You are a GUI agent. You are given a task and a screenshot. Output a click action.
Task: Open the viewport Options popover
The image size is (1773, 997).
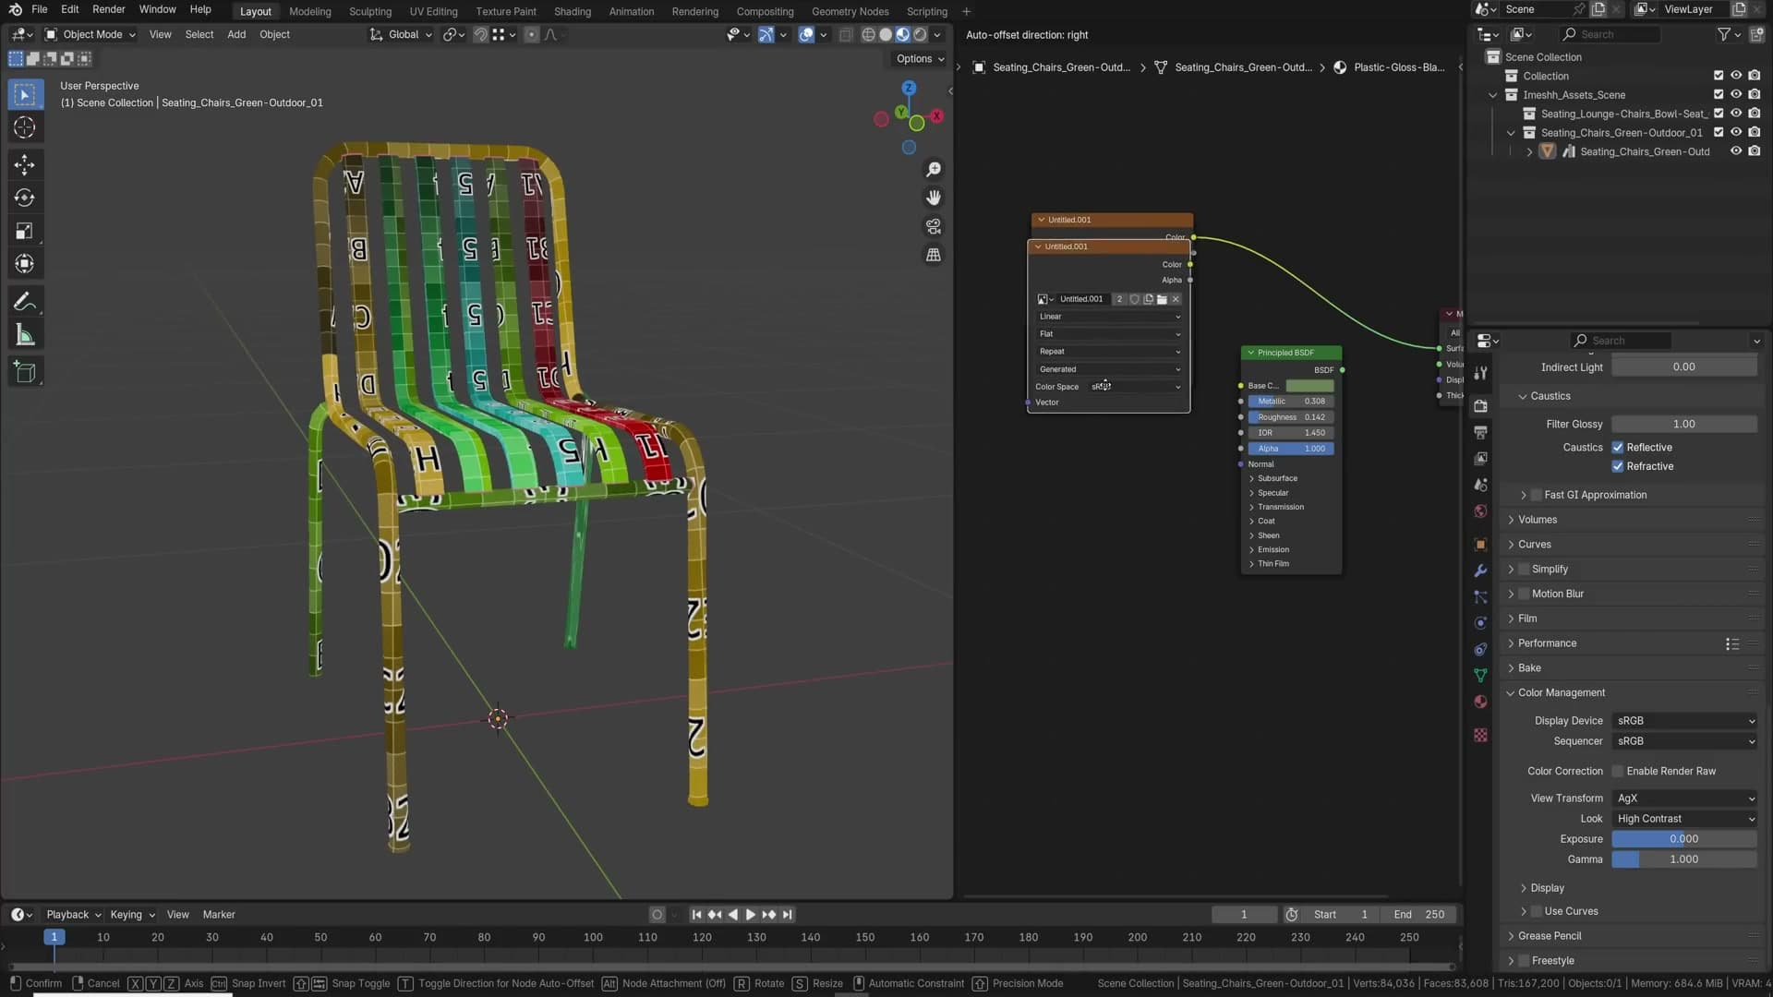tap(920, 59)
